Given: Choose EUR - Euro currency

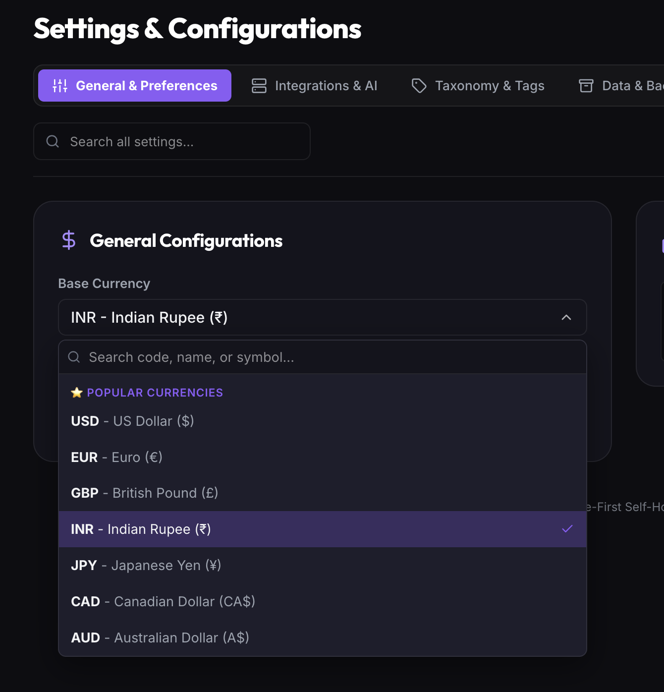Looking at the screenshot, I should [323, 457].
